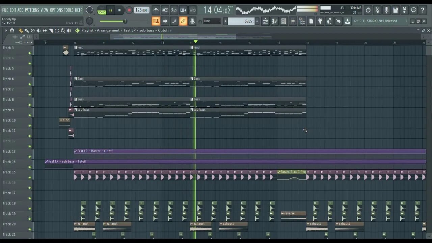Open the FILE menu

tap(5, 10)
